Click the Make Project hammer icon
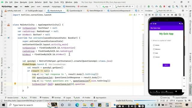 point(97,6)
